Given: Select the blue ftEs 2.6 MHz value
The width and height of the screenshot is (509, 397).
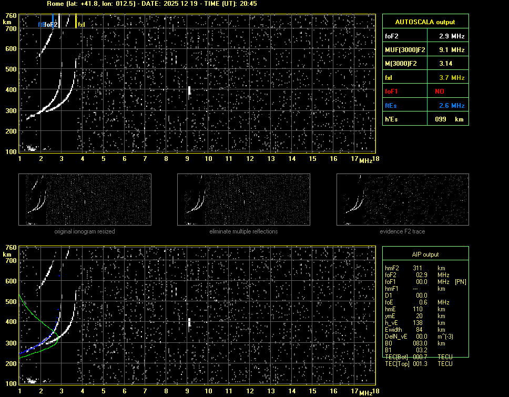Looking at the screenshot, I should click(452, 105).
